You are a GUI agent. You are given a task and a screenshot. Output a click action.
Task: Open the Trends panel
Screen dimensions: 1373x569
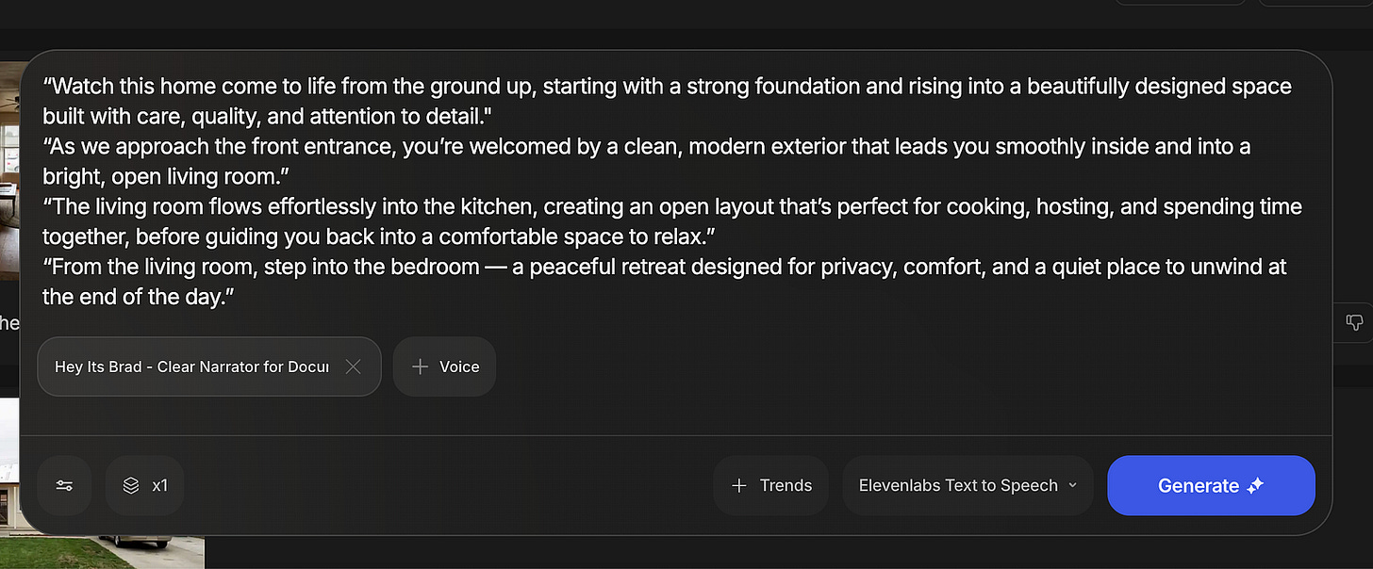click(x=770, y=484)
